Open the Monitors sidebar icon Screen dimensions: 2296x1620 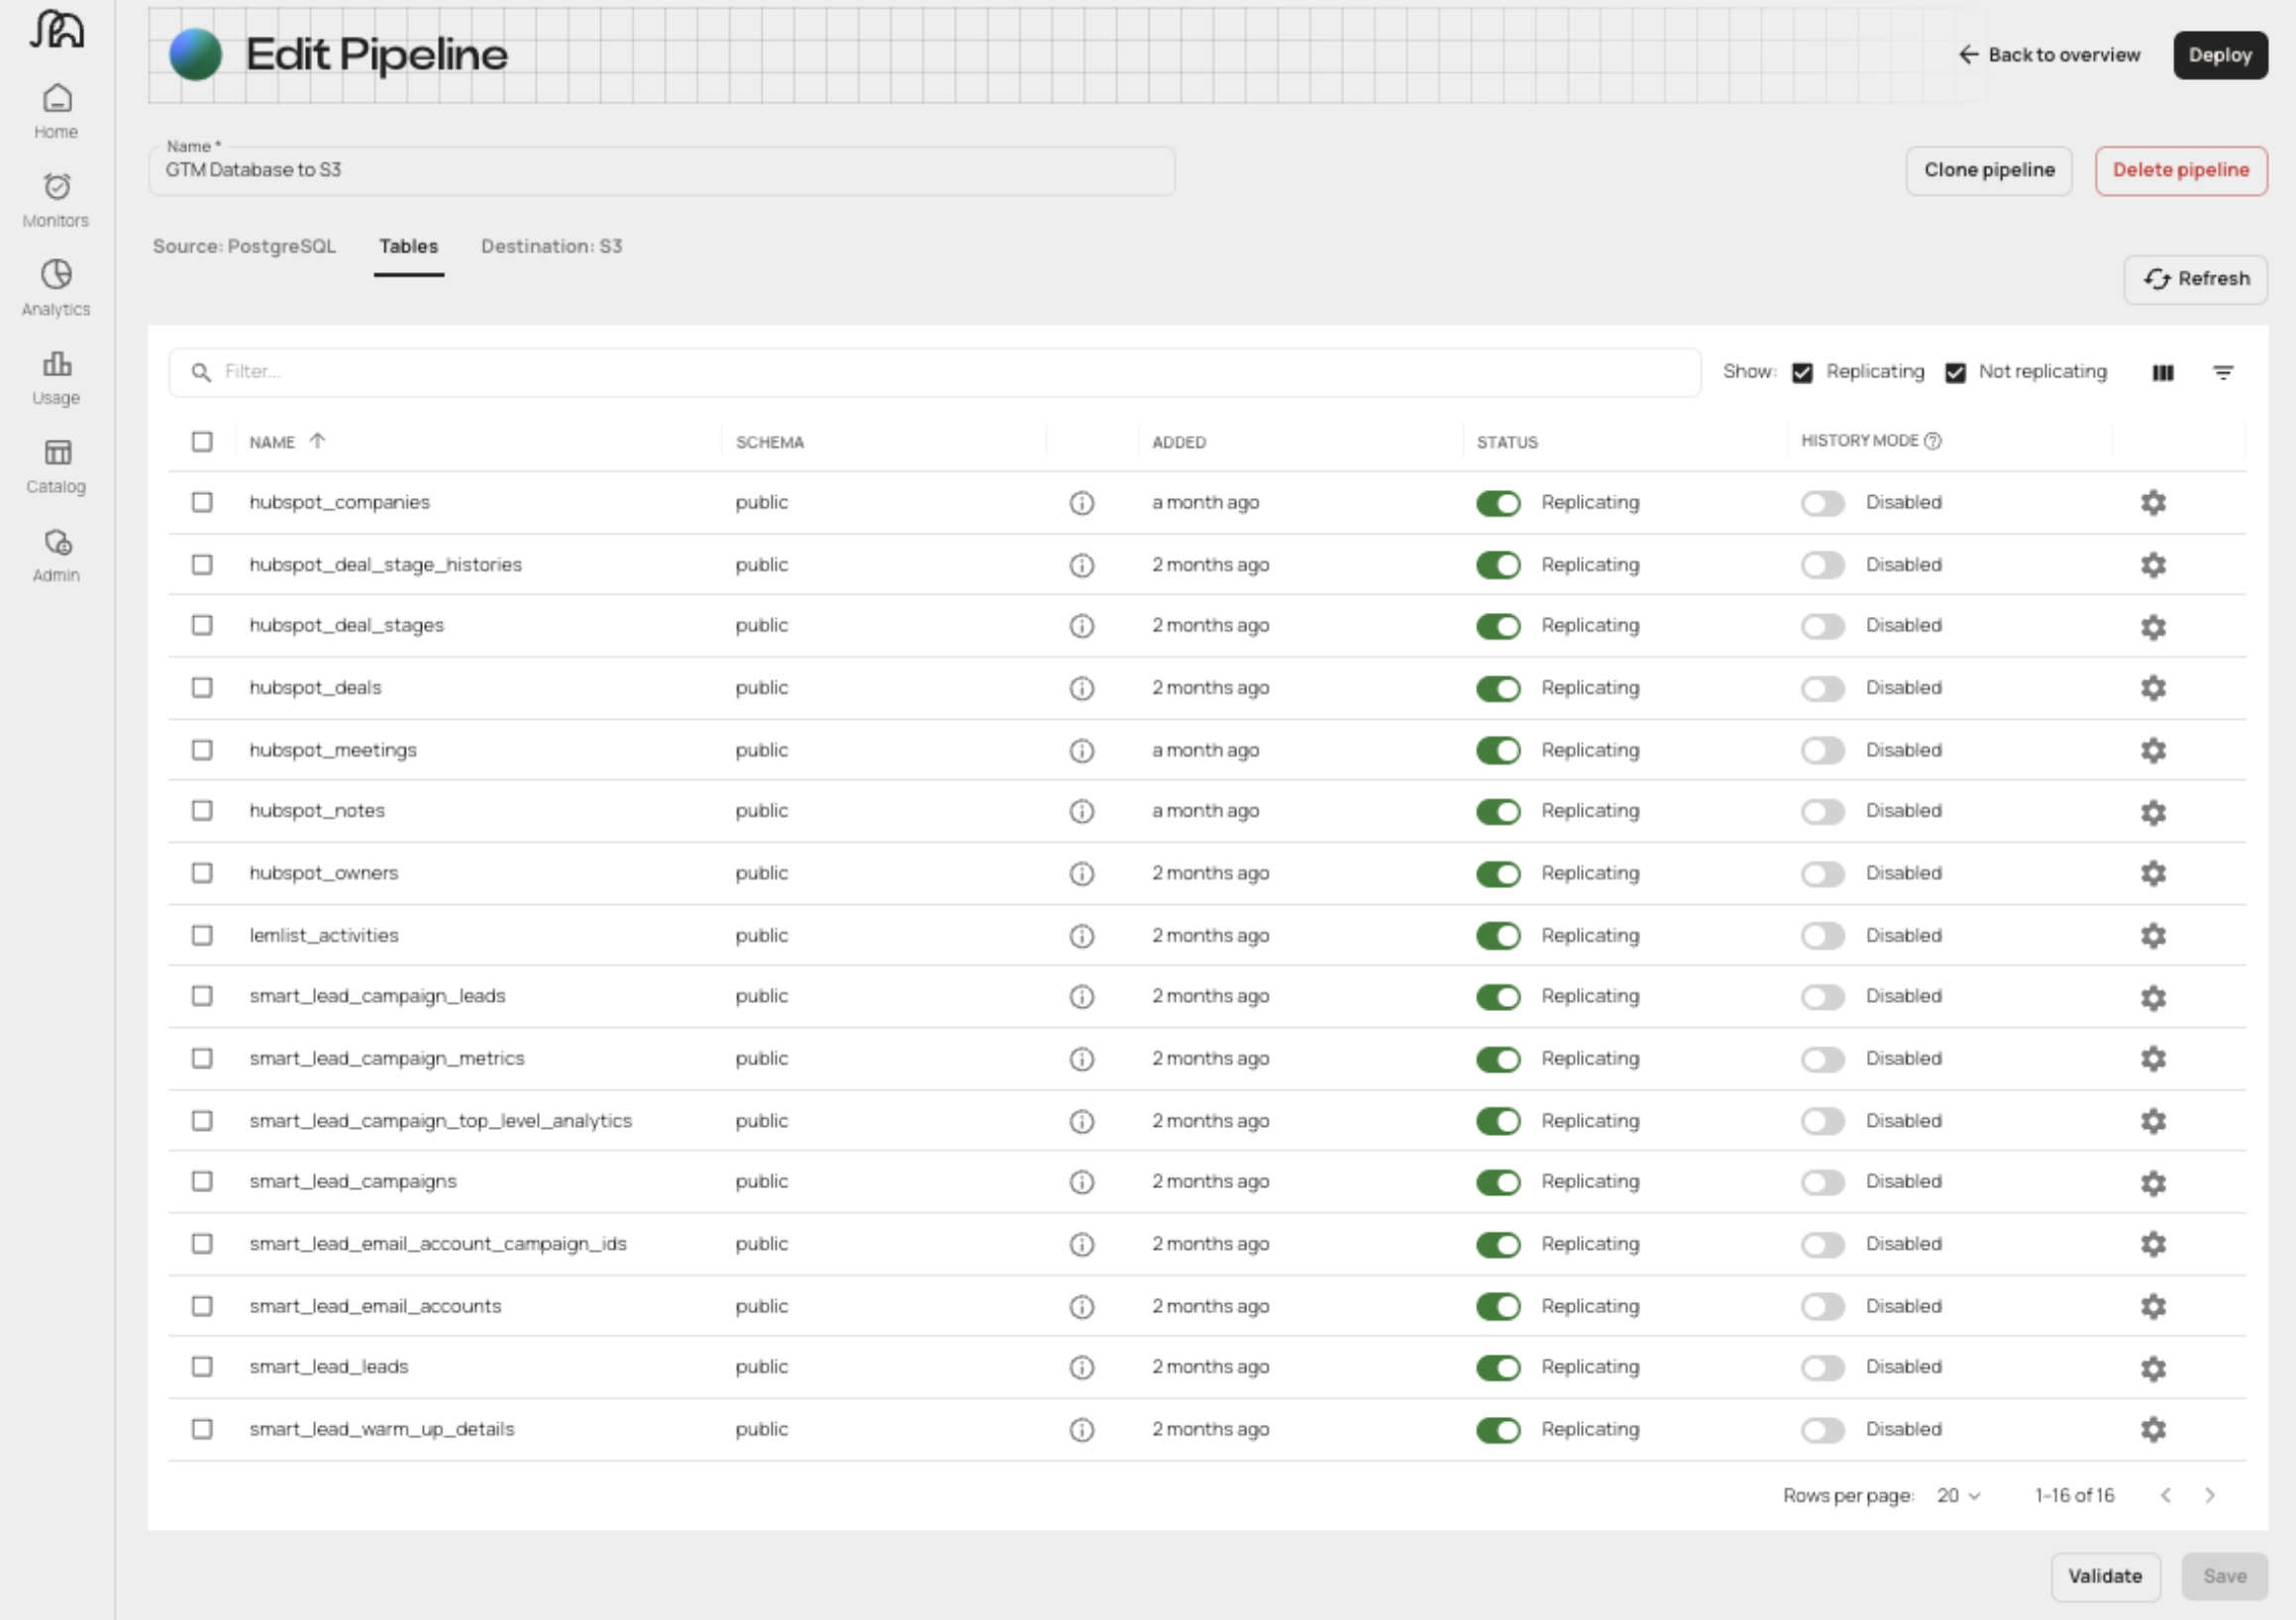tap(56, 199)
